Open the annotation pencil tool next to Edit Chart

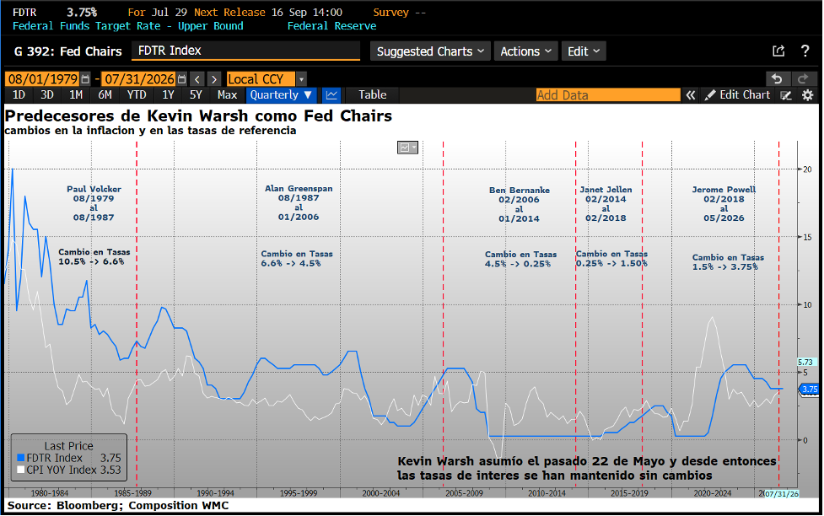click(x=786, y=94)
